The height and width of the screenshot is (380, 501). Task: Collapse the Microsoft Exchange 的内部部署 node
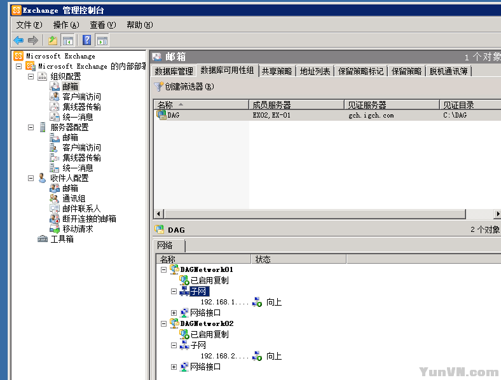19,66
